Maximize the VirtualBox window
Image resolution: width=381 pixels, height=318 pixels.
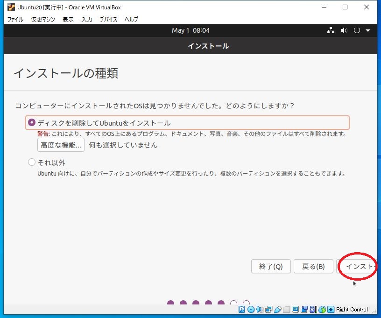345,7
